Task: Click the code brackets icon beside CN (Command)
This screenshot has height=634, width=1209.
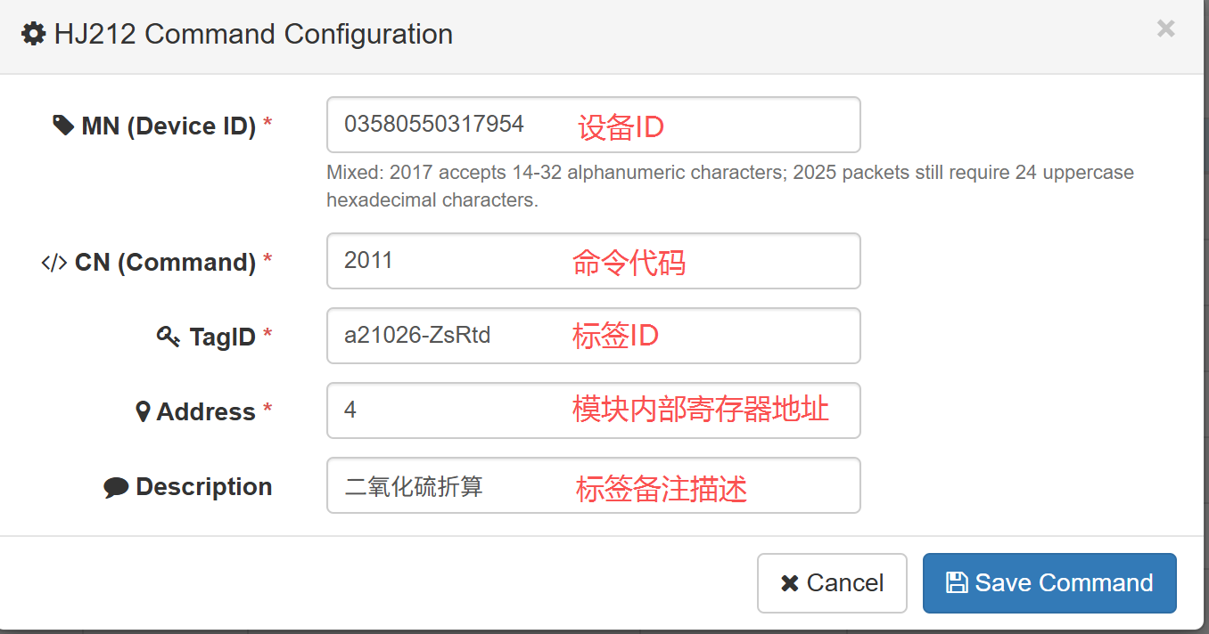Action: coord(54,263)
